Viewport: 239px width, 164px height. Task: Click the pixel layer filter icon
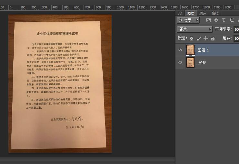(208, 20)
